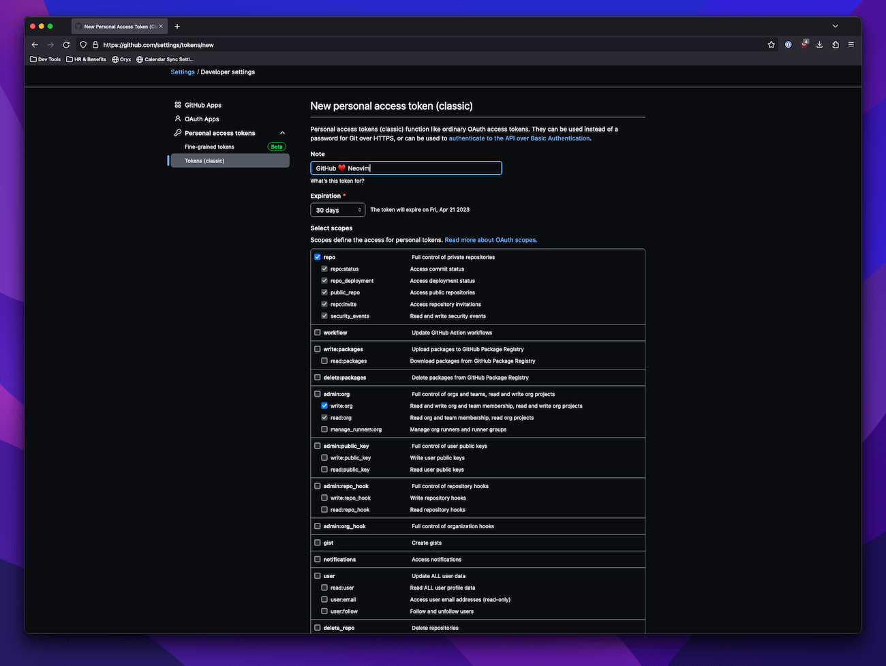
Task: Click the Personal access tokens key icon
Action: point(177,133)
